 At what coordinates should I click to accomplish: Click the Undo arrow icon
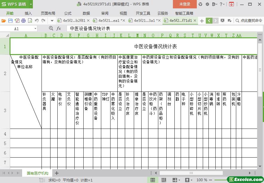[x=37, y=21]
